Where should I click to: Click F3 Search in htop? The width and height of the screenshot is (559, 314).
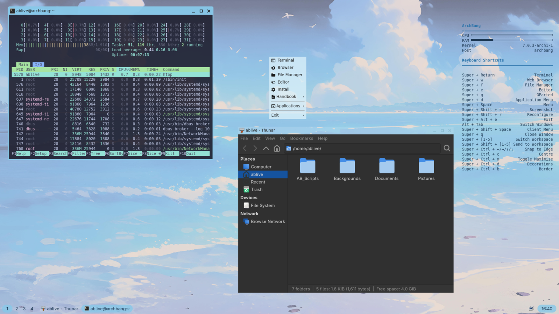[x=58, y=154]
